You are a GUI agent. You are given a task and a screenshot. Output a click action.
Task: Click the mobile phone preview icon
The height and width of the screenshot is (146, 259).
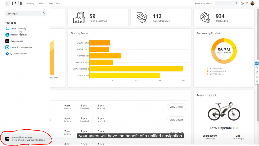click(257, 77)
